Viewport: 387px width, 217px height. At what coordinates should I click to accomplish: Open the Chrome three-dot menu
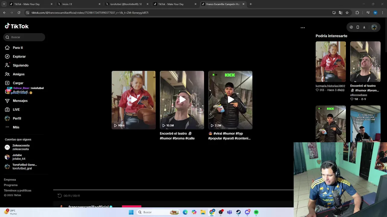click(x=382, y=13)
